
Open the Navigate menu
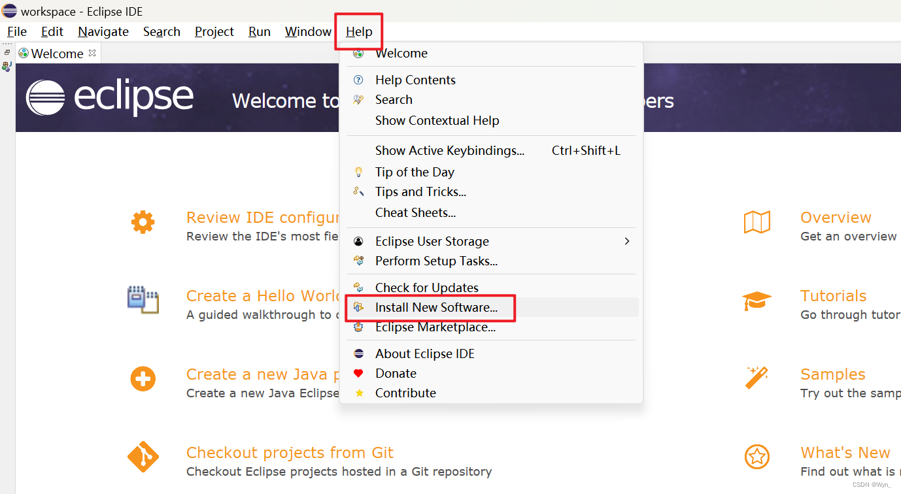click(103, 31)
